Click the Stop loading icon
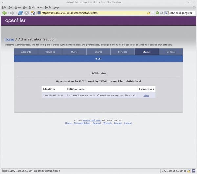Screen dimensions: 197x174 point(27,13)
